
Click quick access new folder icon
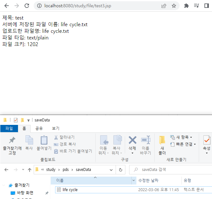click(22, 120)
